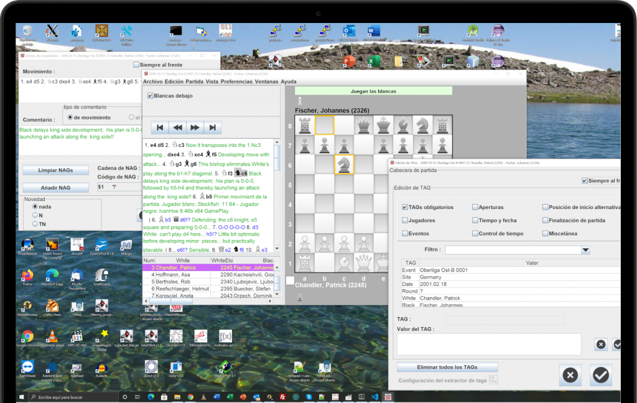Uncheck TAGs obligatorios
Image resolution: width=637 pixels, height=403 pixels.
404,207
